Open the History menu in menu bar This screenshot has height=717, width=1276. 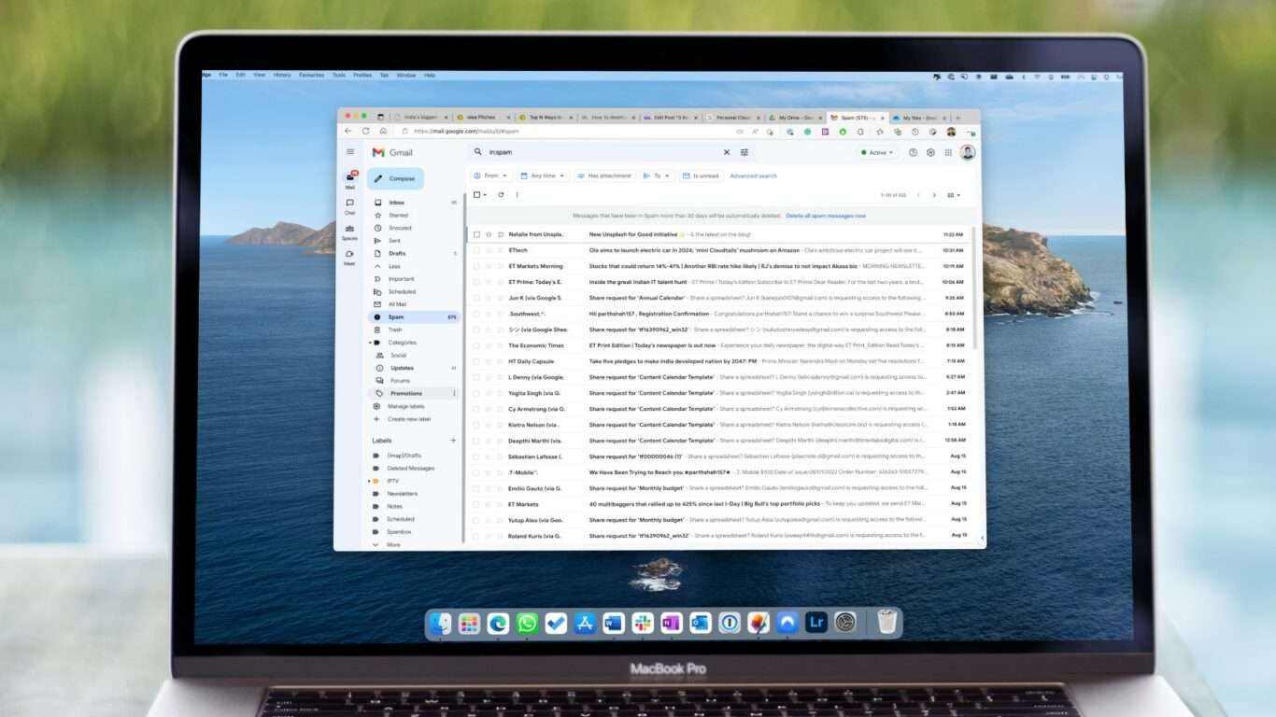pos(282,75)
